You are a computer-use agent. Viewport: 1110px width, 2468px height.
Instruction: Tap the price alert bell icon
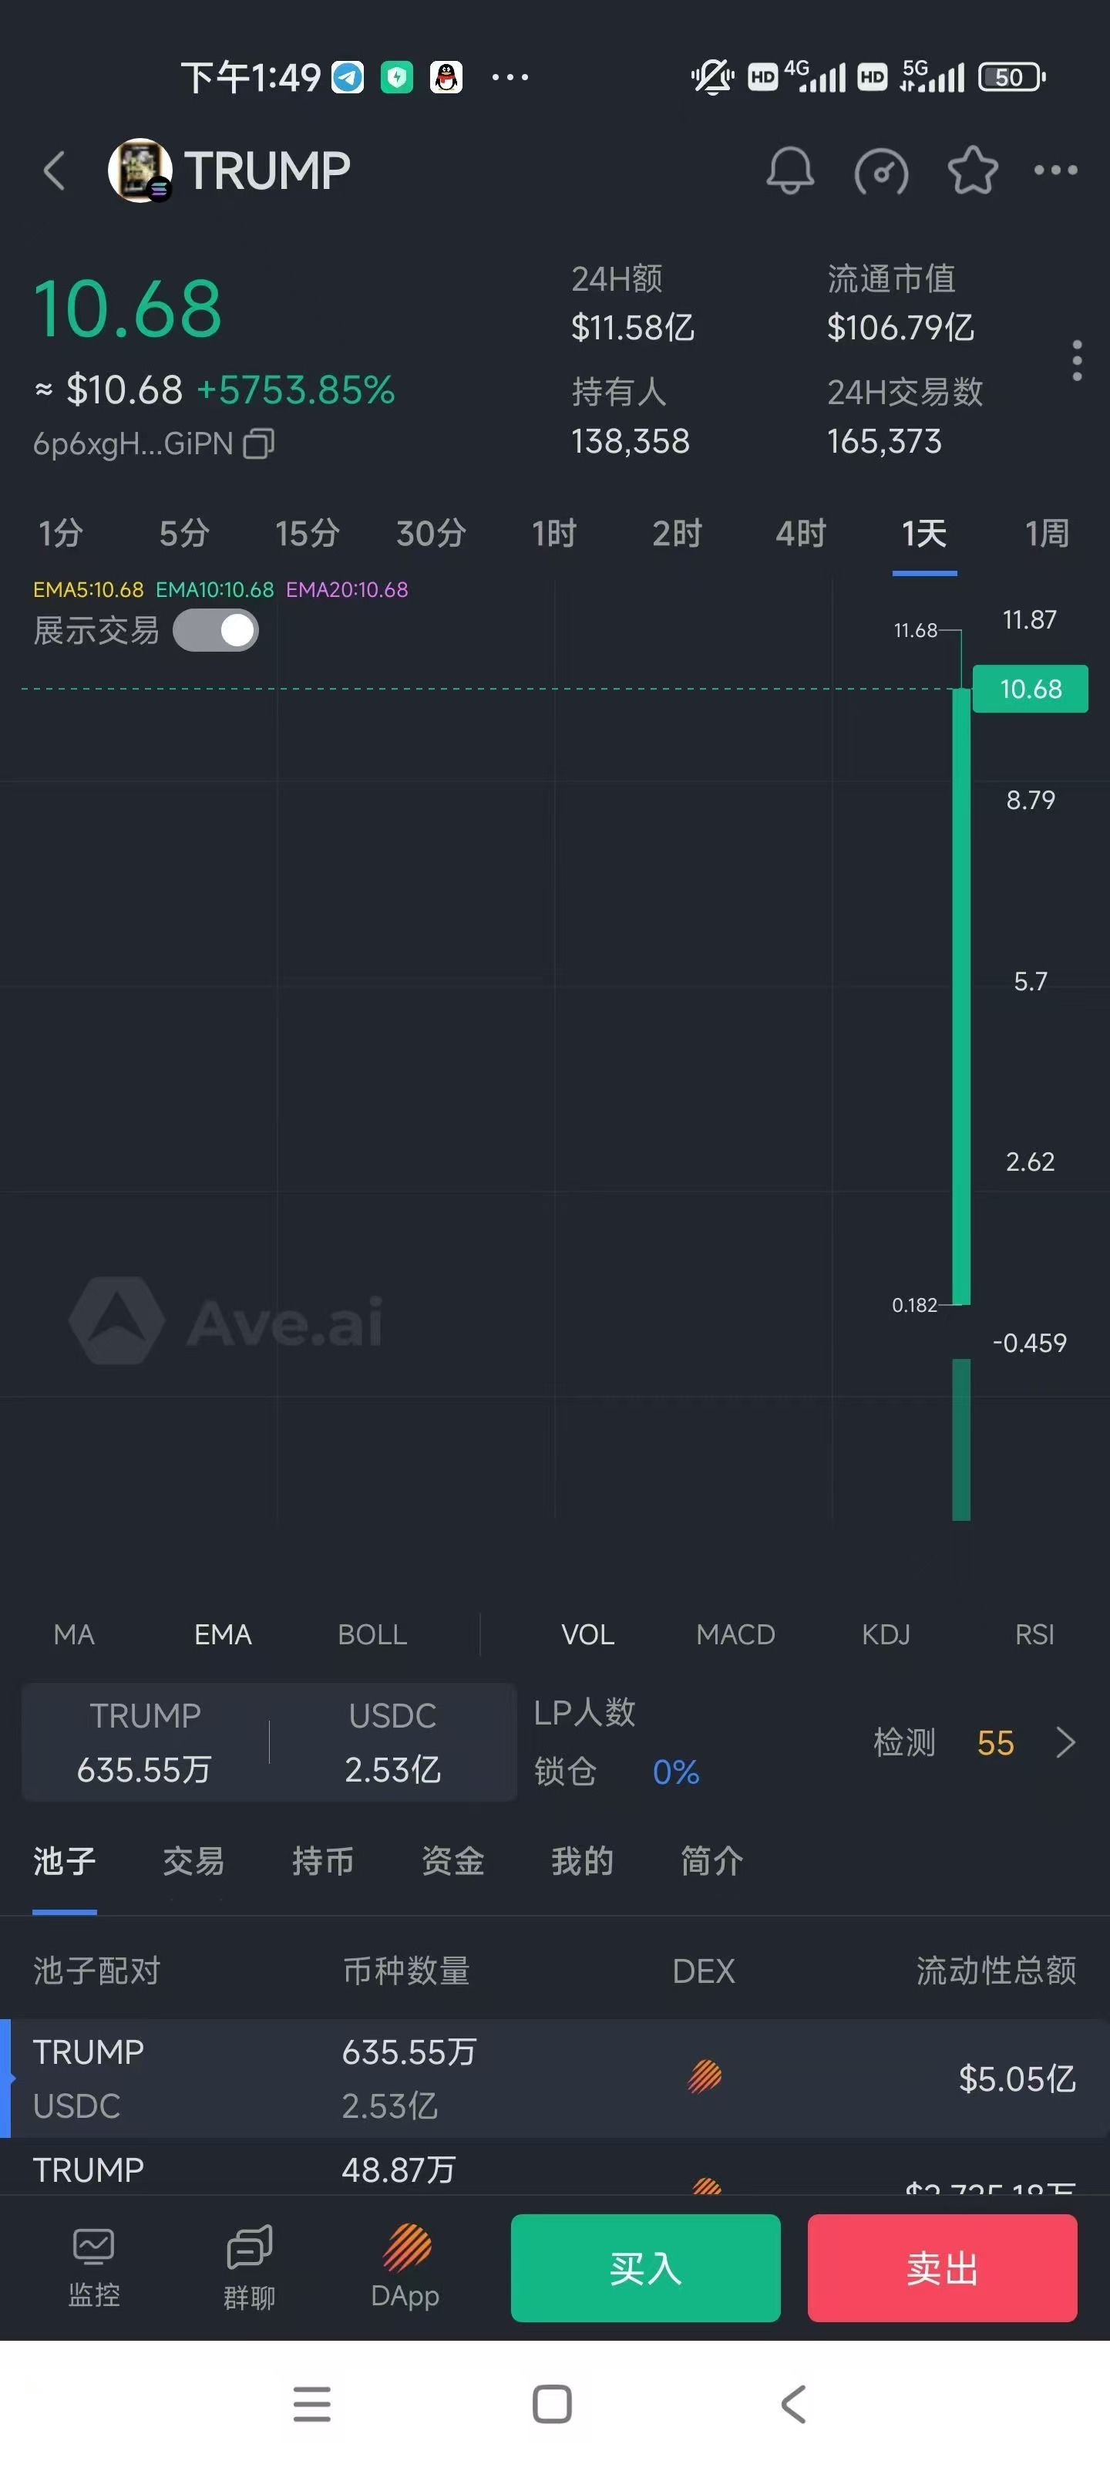pyautogui.click(x=789, y=170)
